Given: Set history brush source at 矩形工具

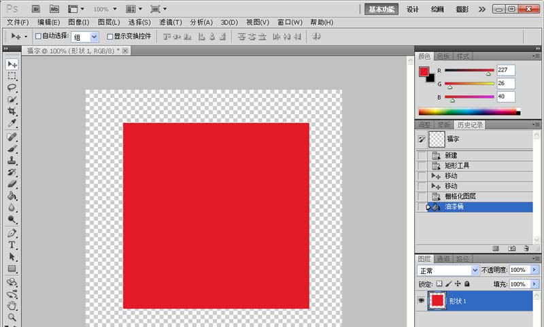Looking at the screenshot, I should click(x=422, y=165).
